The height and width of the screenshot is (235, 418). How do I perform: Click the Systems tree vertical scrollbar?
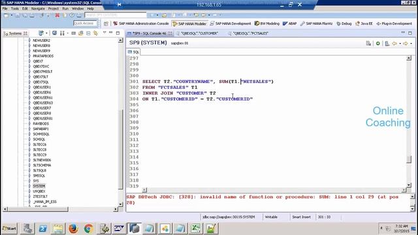pos(120,149)
